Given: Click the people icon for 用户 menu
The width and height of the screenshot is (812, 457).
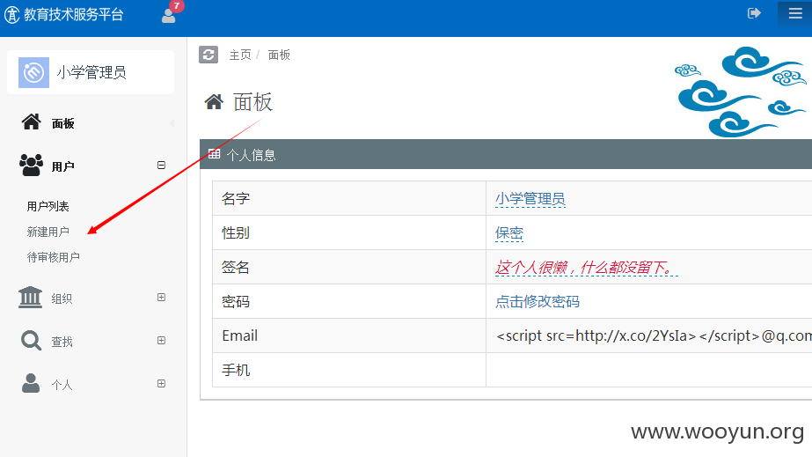Looking at the screenshot, I should point(31,166).
